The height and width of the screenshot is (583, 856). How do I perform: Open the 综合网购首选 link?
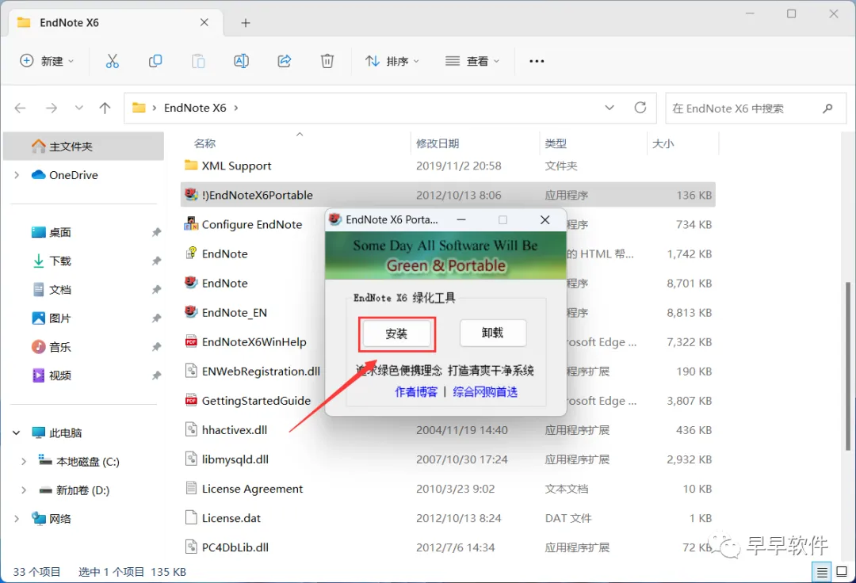tap(485, 391)
